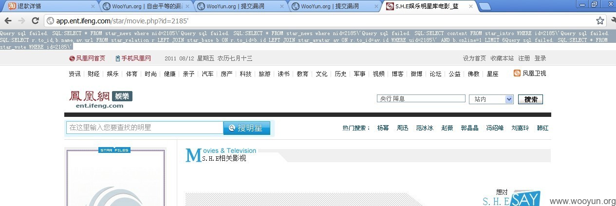Open the 博客 nav item

click(397, 74)
